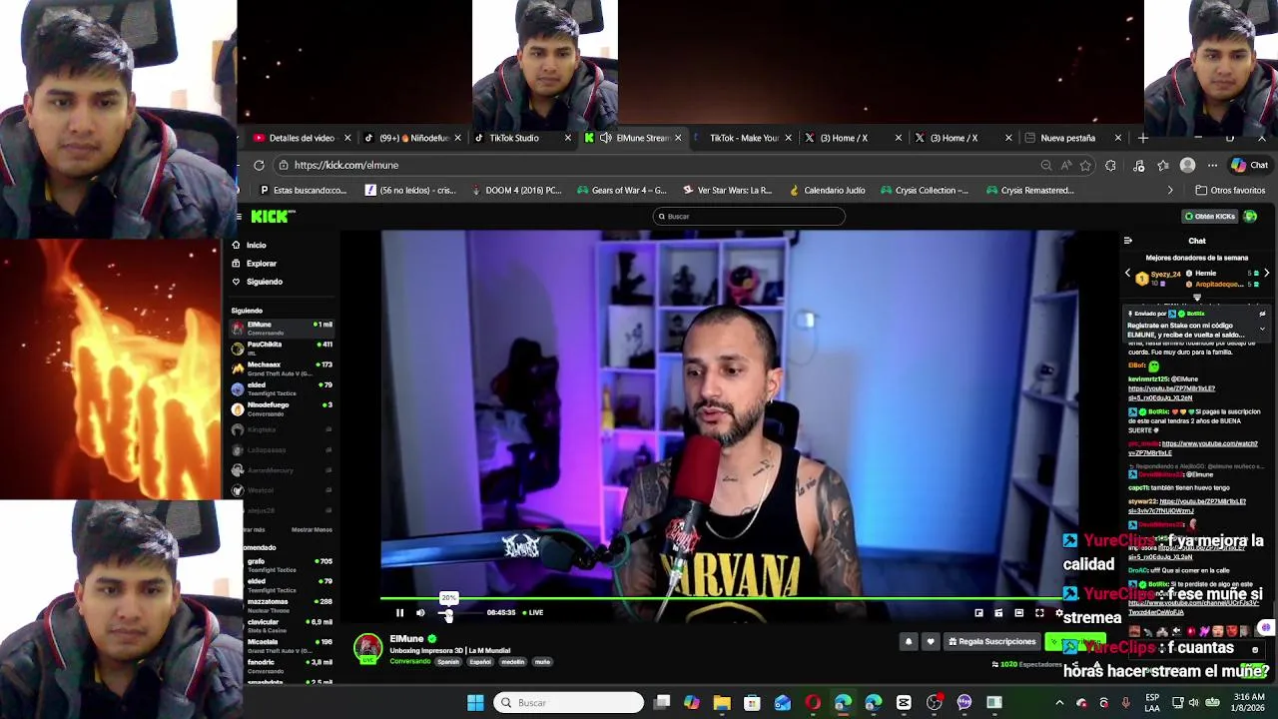Show hidden system tray icons
The height and width of the screenshot is (719, 1278).
click(x=1059, y=703)
